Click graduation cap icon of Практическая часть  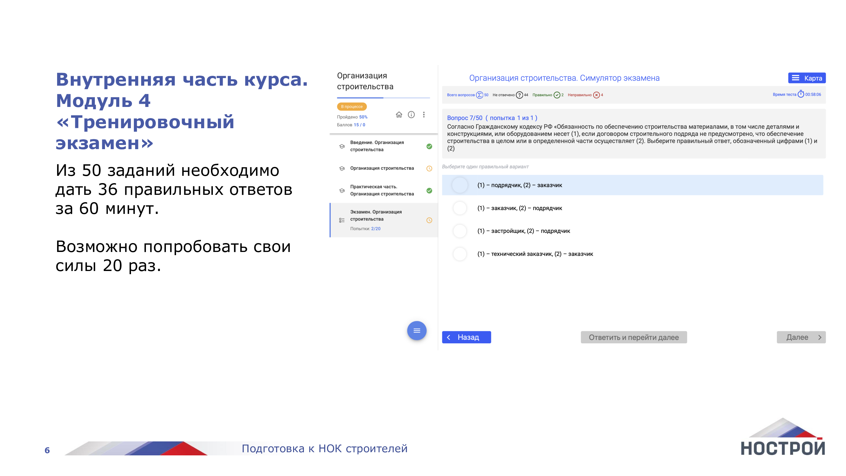[342, 190]
